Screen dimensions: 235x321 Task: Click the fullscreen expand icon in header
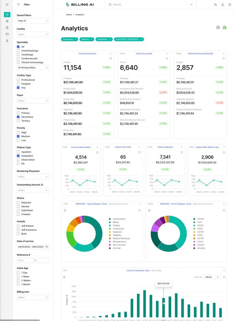coord(230,4)
